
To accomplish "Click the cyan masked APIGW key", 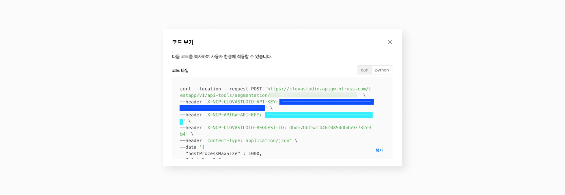I will tap(318, 115).
